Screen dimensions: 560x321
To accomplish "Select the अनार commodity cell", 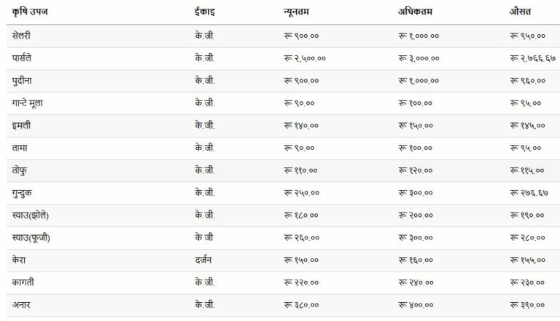I will (21, 304).
